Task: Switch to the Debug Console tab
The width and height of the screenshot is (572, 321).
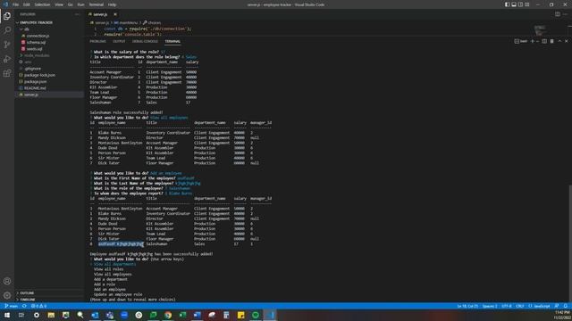Action: pyautogui.click(x=145, y=42)
